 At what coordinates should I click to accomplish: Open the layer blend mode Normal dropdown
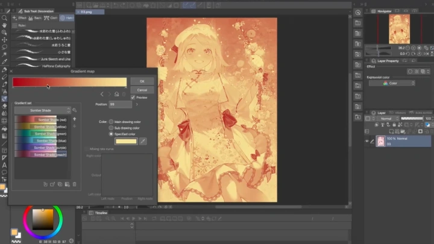click(386, 119)
